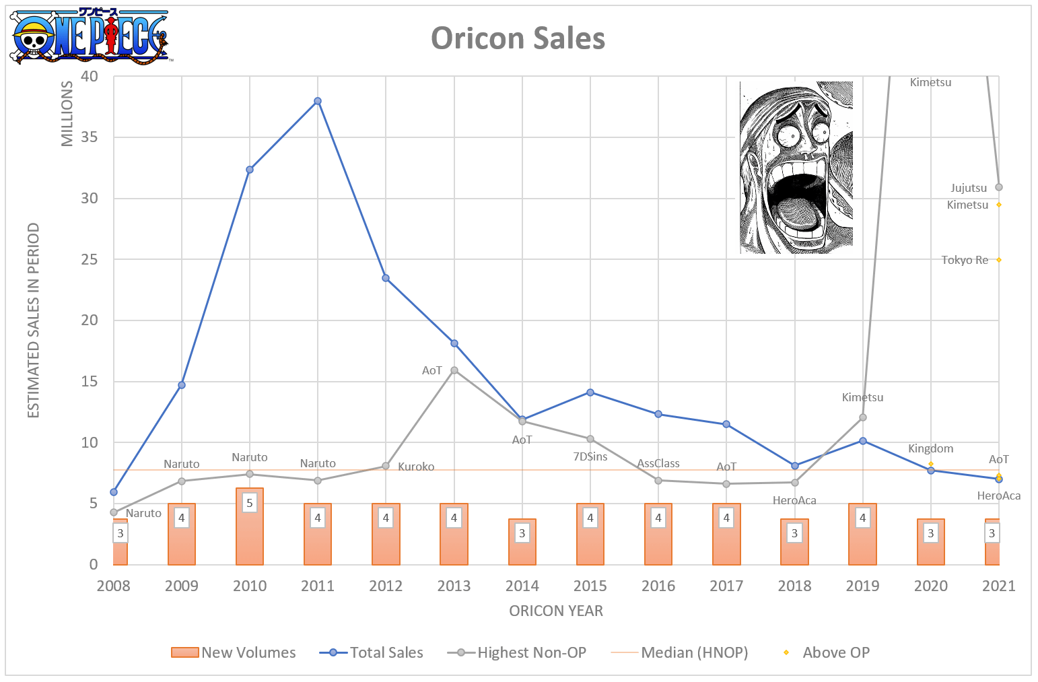The image size is (1038, 682).
Task: Click the 2010 new volumes bar labeled 5
Action: pyautogui.click(x=250, y=526)
